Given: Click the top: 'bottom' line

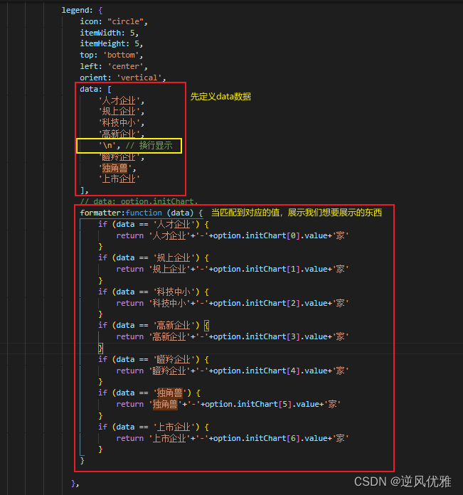Looking at the screenshot, I should 112,55.
